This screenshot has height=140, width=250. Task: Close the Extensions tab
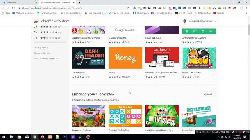coord(36,3)
